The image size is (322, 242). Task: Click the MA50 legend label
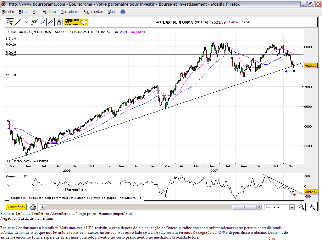tap(124, 32)
